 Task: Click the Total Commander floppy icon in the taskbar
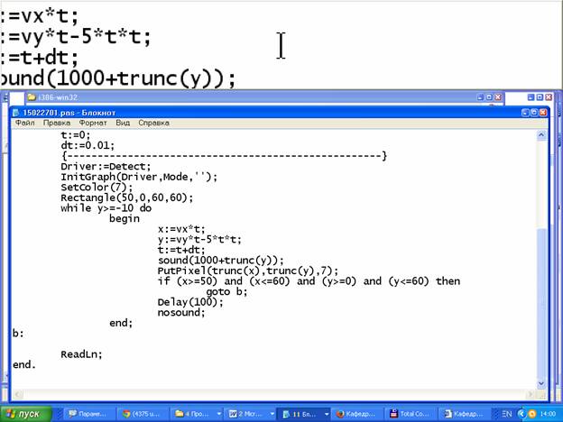[x=393, y=414]
